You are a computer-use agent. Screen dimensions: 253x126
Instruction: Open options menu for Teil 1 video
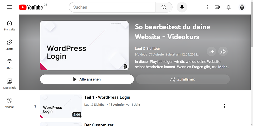point(225,106)
